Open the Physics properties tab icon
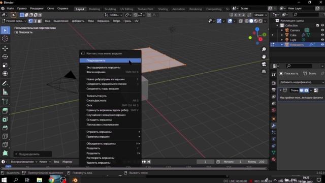 [x=274, y=139]
